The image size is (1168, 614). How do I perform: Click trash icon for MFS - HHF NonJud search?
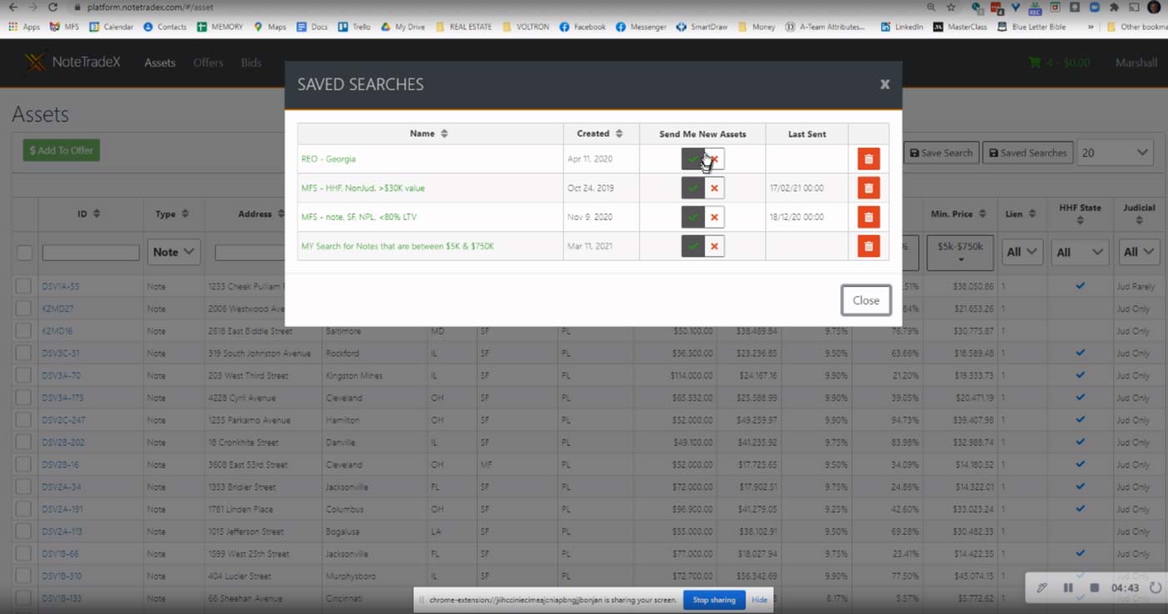868,188
